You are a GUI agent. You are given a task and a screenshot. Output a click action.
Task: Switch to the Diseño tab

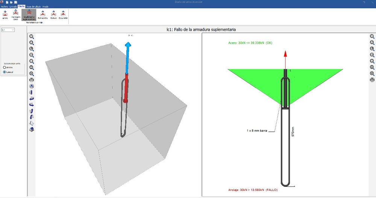coord(21,6)
